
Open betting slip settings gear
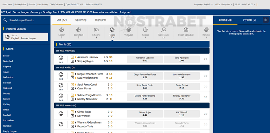tap(266, 20)
